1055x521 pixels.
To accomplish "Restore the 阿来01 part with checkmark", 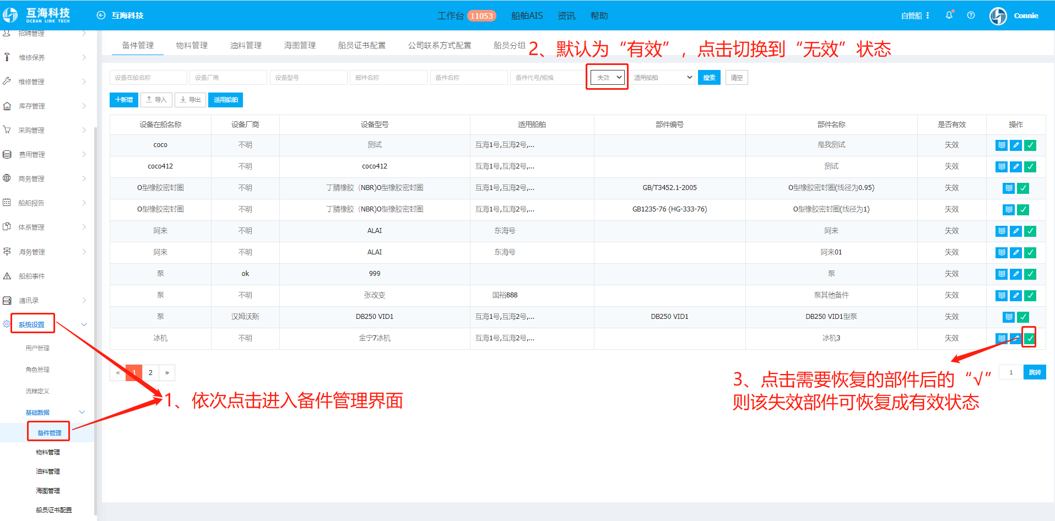I will coord(1030,253).
